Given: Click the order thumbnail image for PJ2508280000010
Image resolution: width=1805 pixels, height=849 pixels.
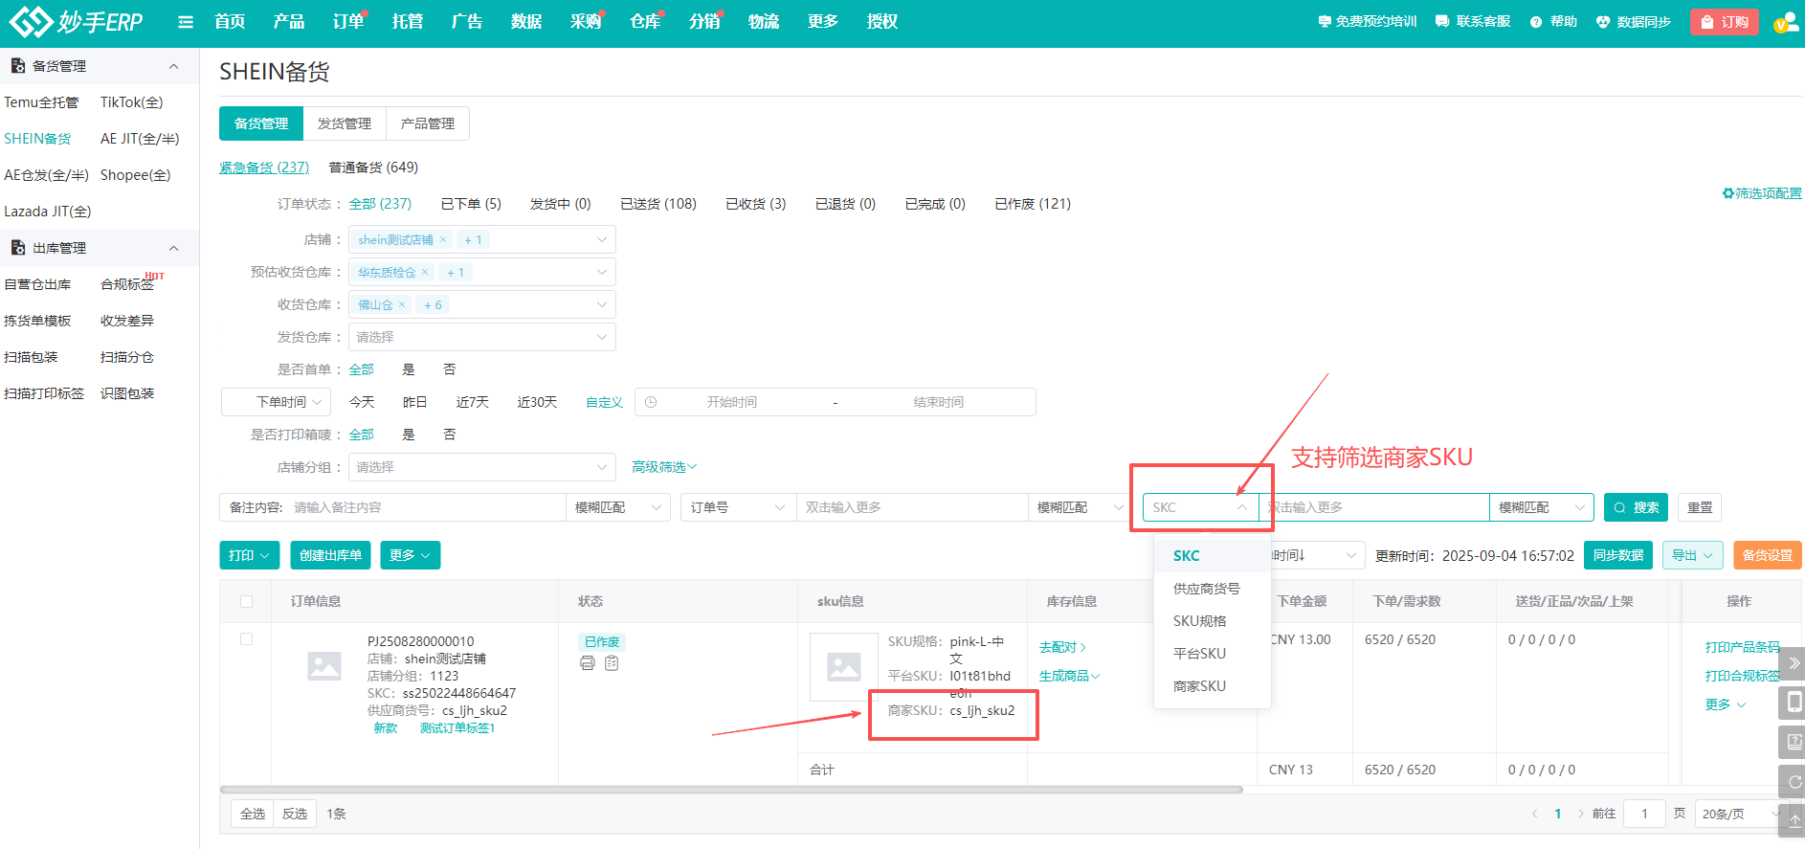Looking at the screenshot, I should [324, 665].
